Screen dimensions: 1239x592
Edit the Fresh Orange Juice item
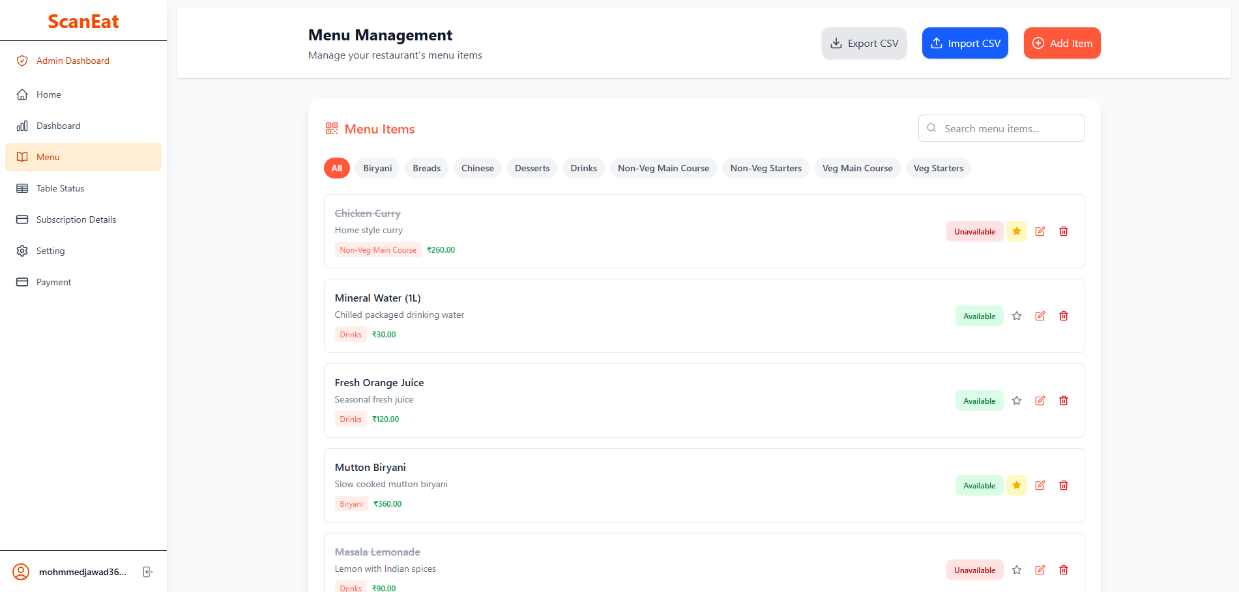coord(1040,401)
